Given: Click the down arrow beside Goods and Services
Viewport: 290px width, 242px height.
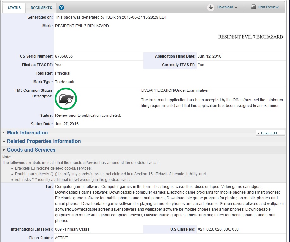Looking at the screenshot, I should [x=4, y=150].
